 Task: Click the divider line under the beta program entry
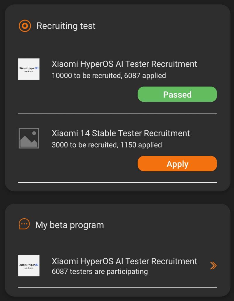coord(117,288)
